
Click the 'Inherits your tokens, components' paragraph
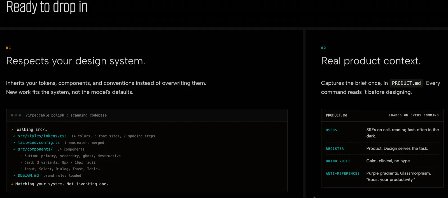106,88
